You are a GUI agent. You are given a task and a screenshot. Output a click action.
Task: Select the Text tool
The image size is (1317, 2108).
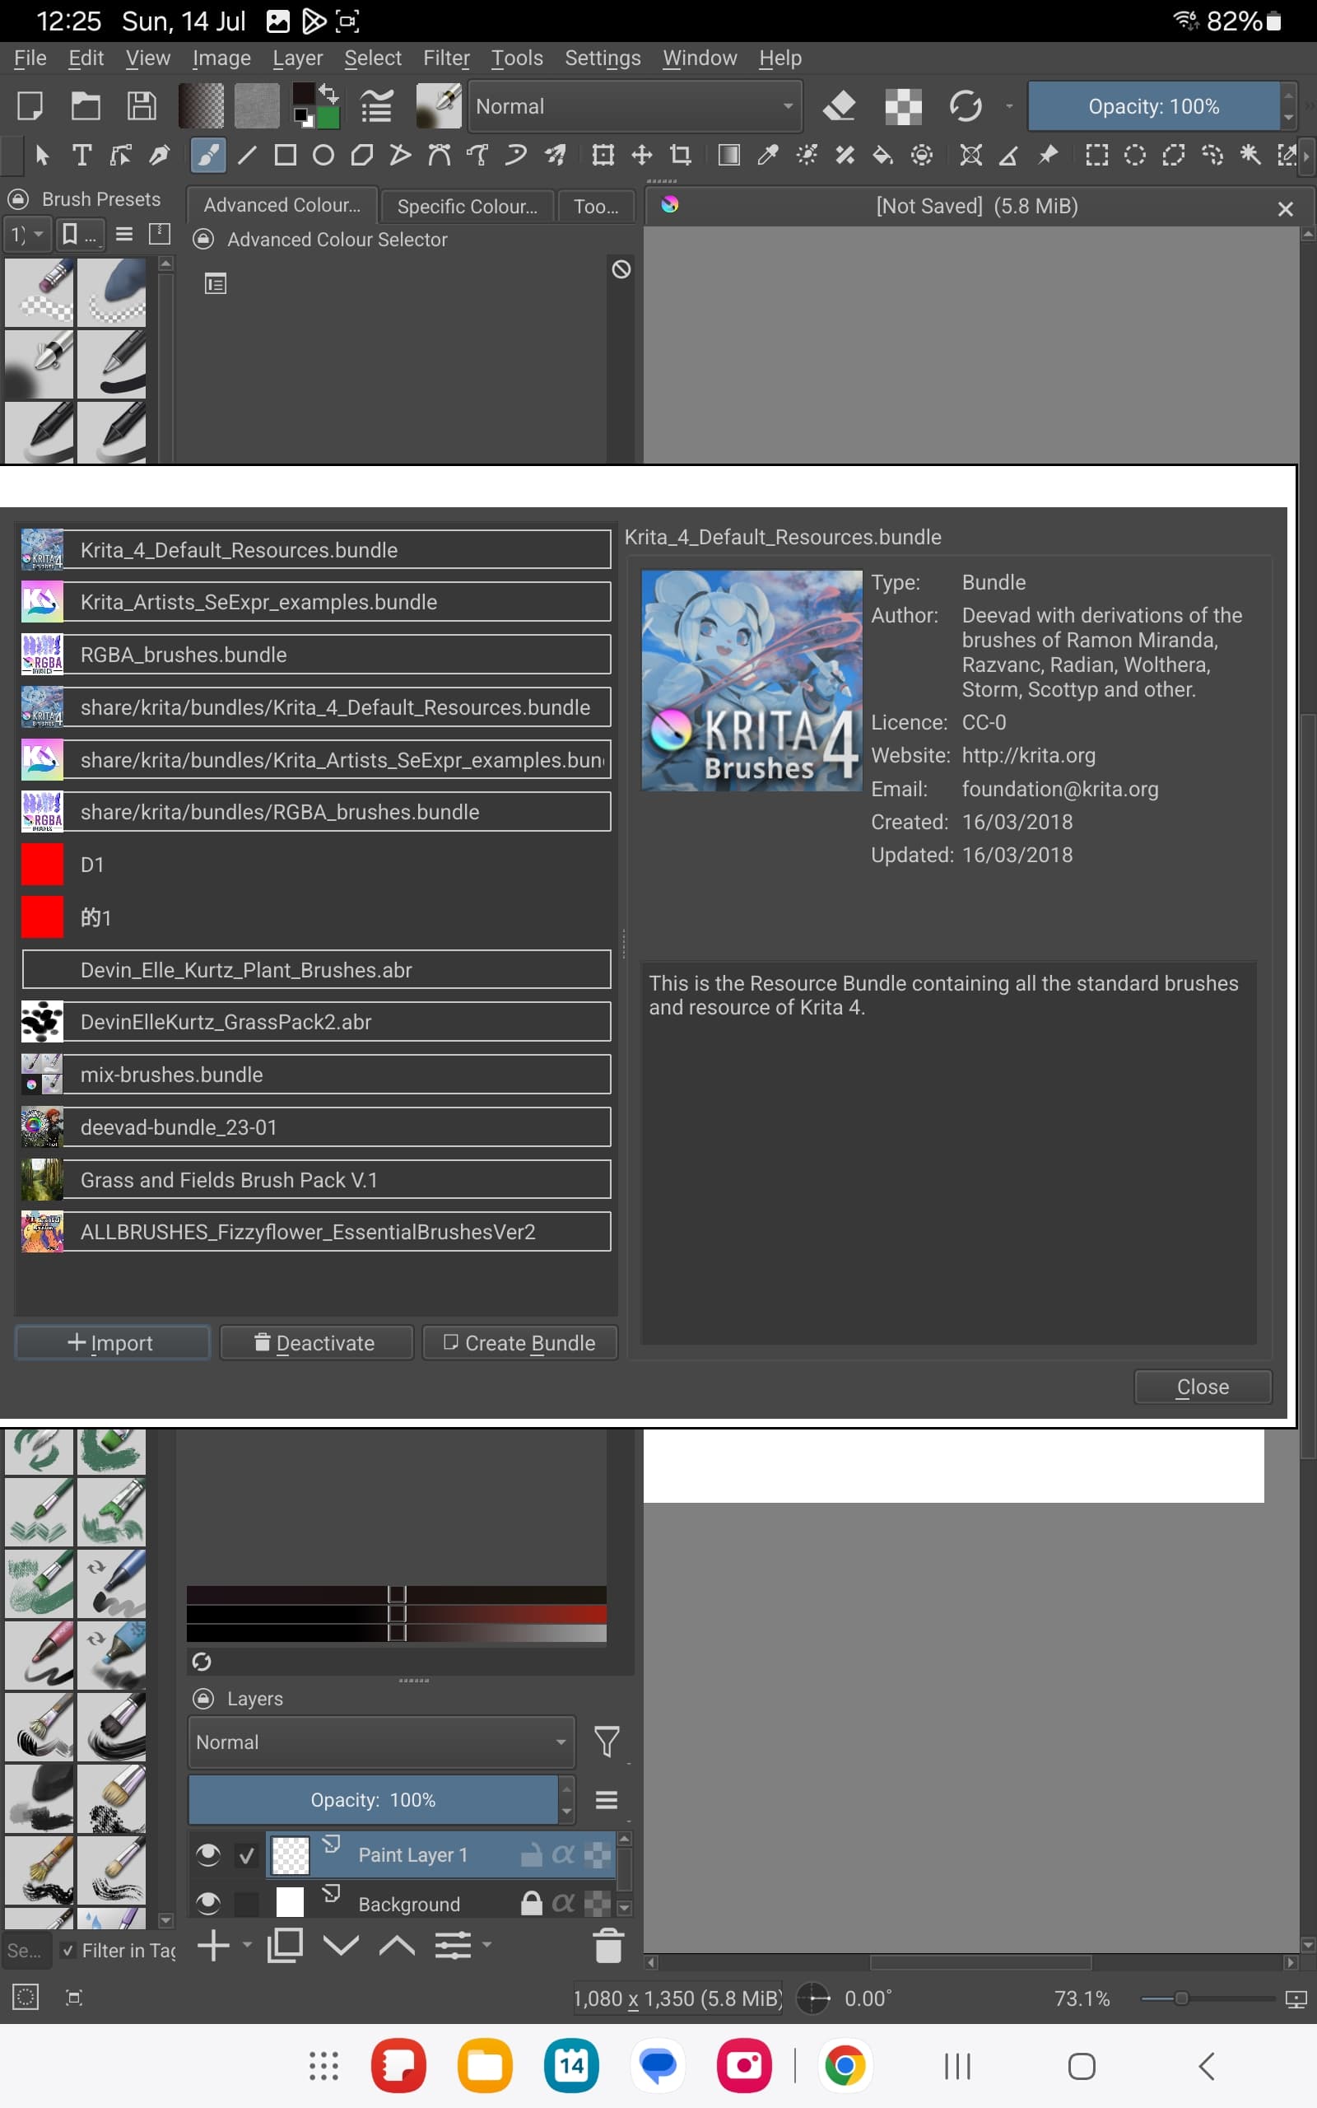(81, 155)
